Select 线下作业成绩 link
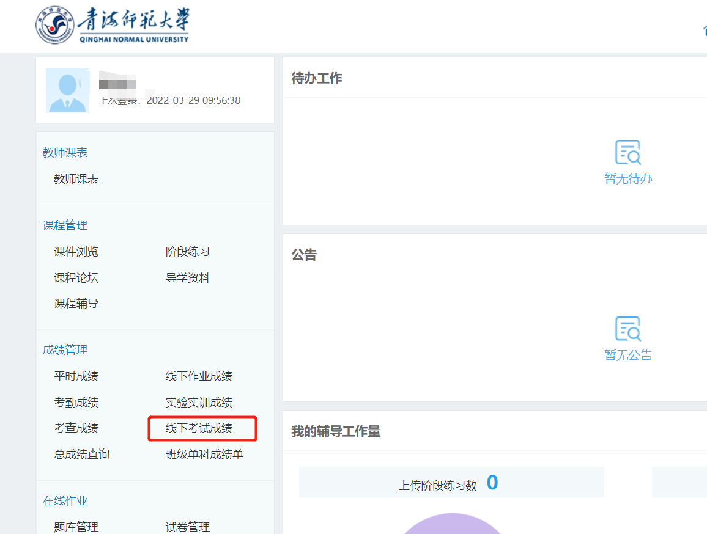Image resolution: width=707 pixels, height=534 pixels. pos(199,376)
